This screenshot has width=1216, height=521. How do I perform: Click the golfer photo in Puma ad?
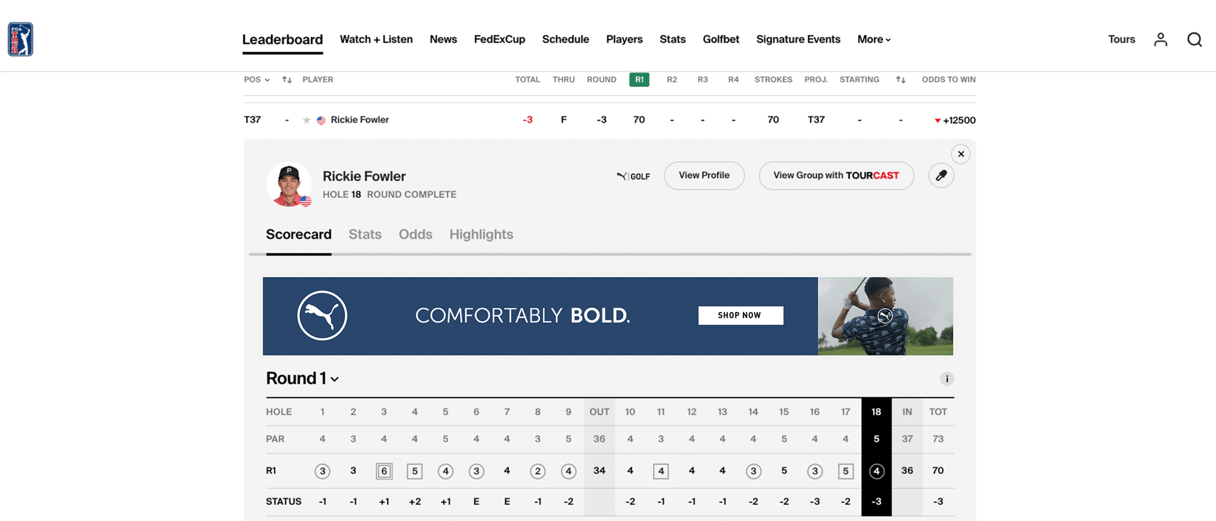coord(885,316)
